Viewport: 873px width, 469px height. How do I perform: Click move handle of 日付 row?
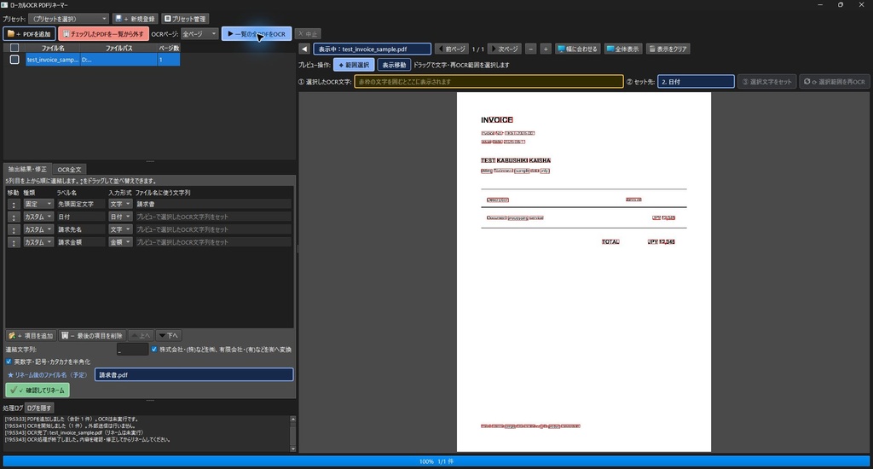pyautogui.click(x=14, y=217)
